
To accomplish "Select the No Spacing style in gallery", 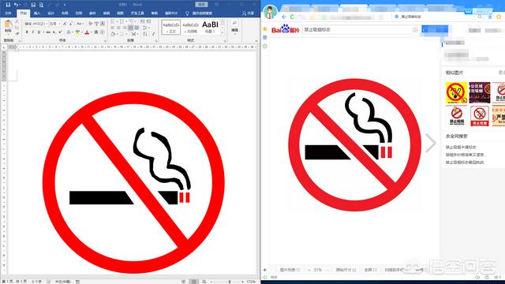I will coord(190,28).
